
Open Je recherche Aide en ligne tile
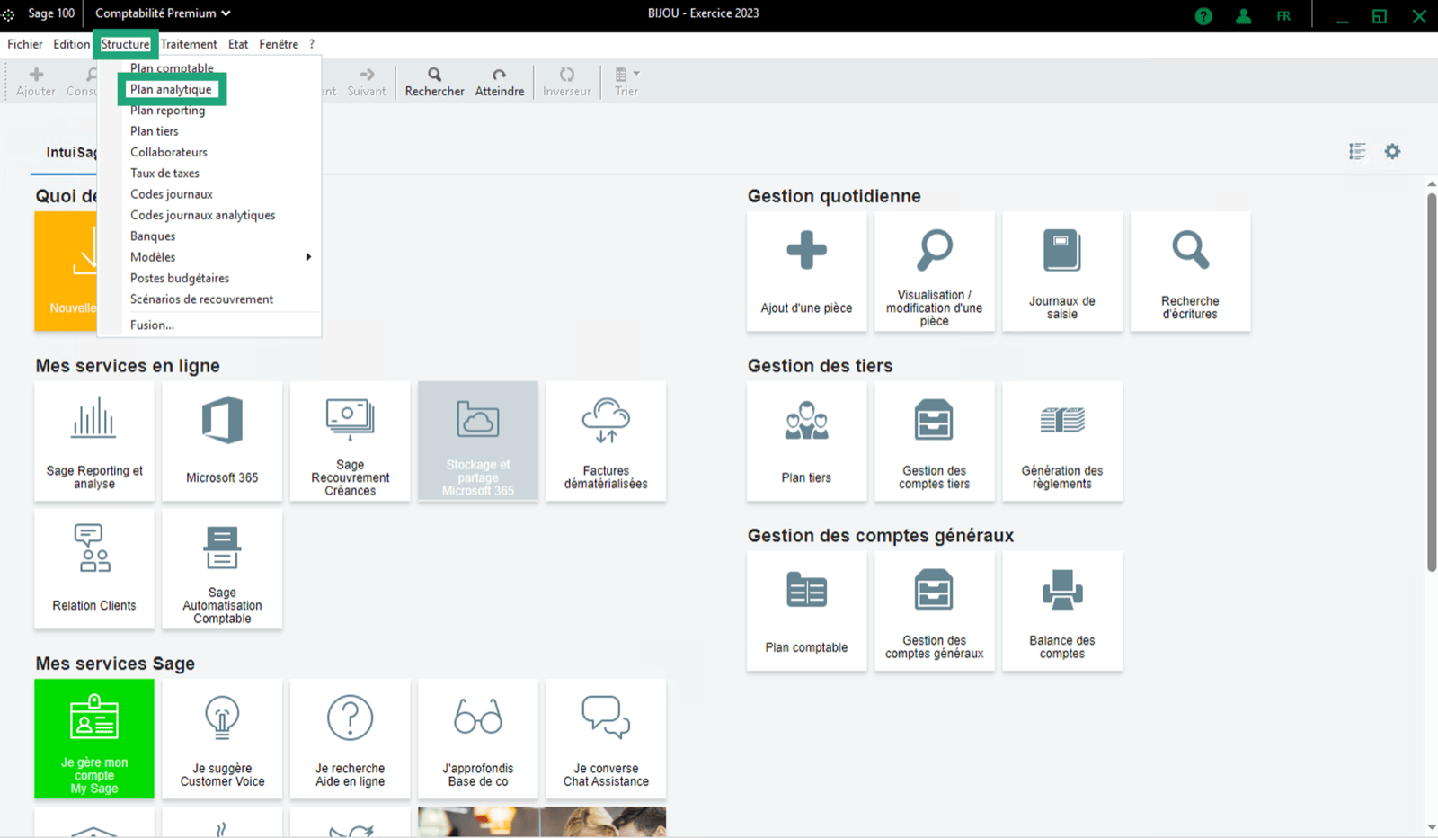pos(351,739)
